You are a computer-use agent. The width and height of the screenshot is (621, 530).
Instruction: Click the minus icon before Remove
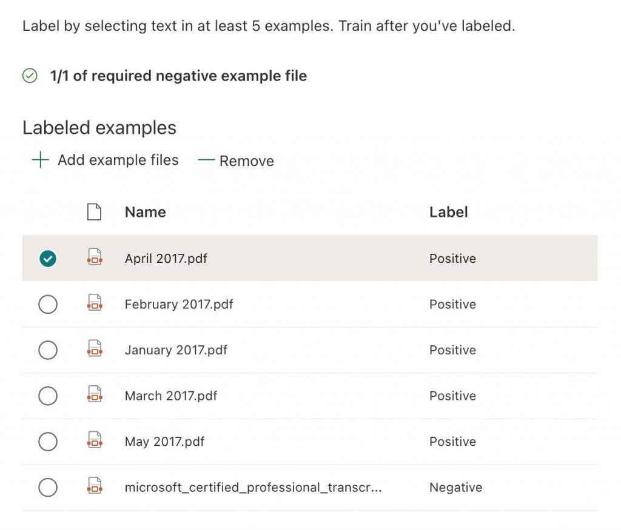[x=206, y=161]
